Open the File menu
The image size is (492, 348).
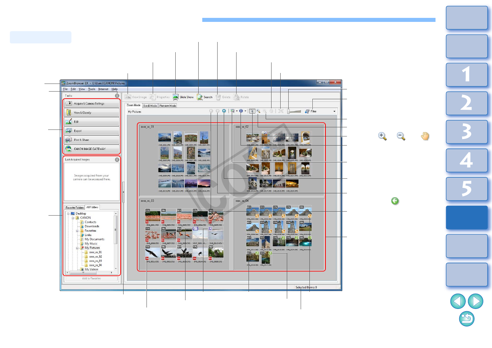pos(65,89)
